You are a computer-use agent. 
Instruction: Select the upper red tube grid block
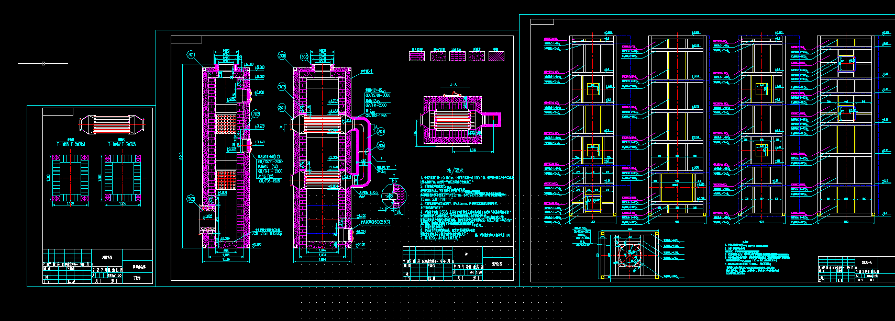click(227, 123)
